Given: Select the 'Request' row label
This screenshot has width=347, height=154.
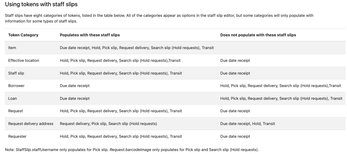Looking at the screenshot, I should coord(15,111).
